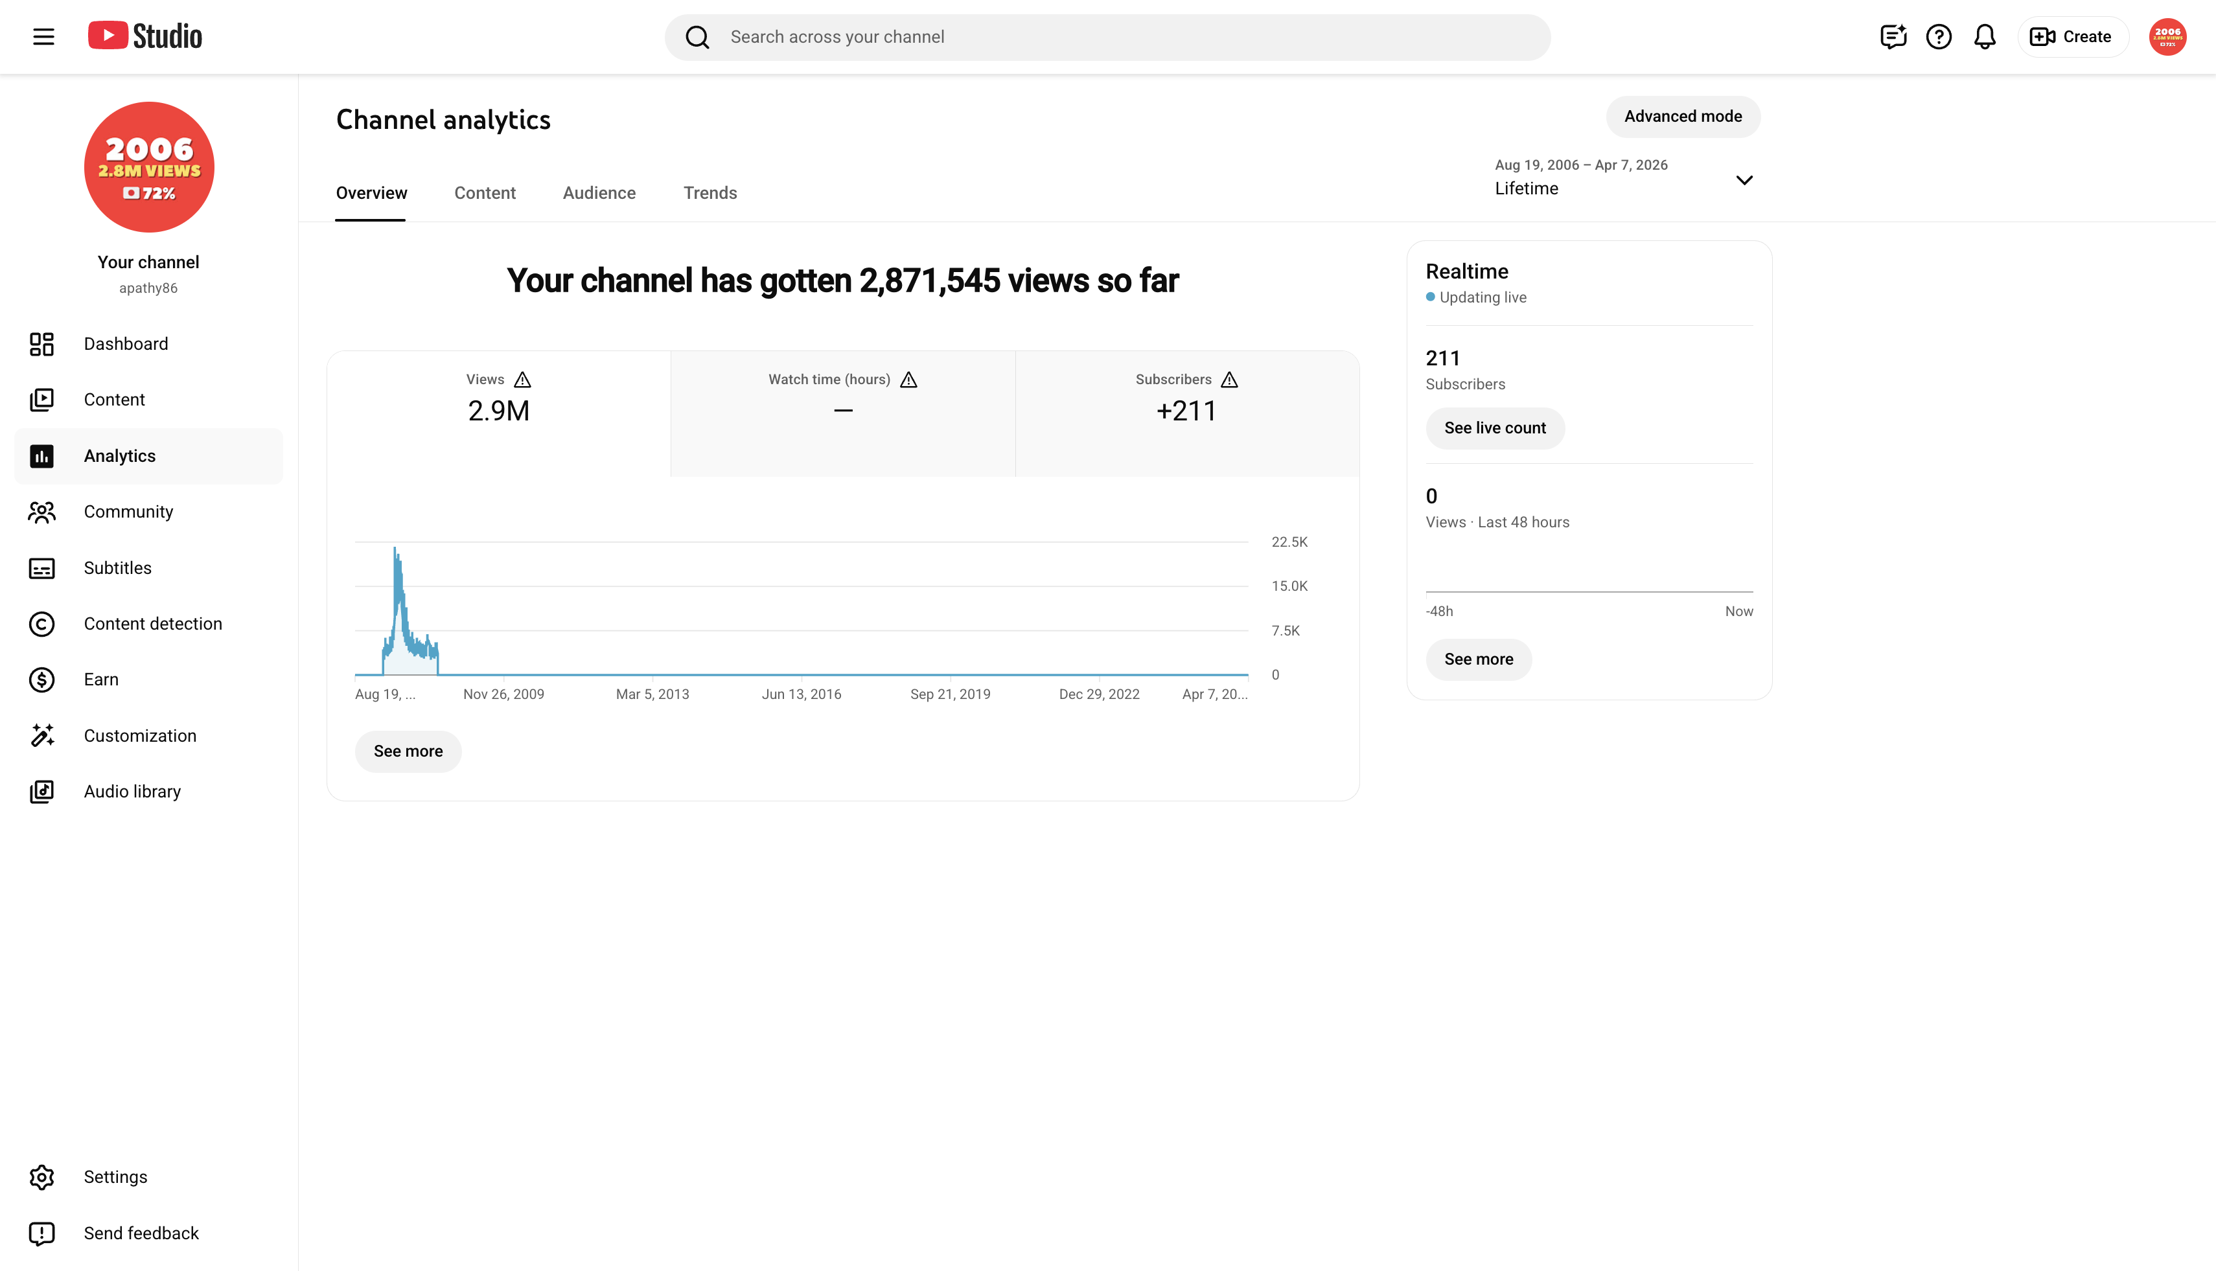Open Dashboard in the sidebar

148,344
